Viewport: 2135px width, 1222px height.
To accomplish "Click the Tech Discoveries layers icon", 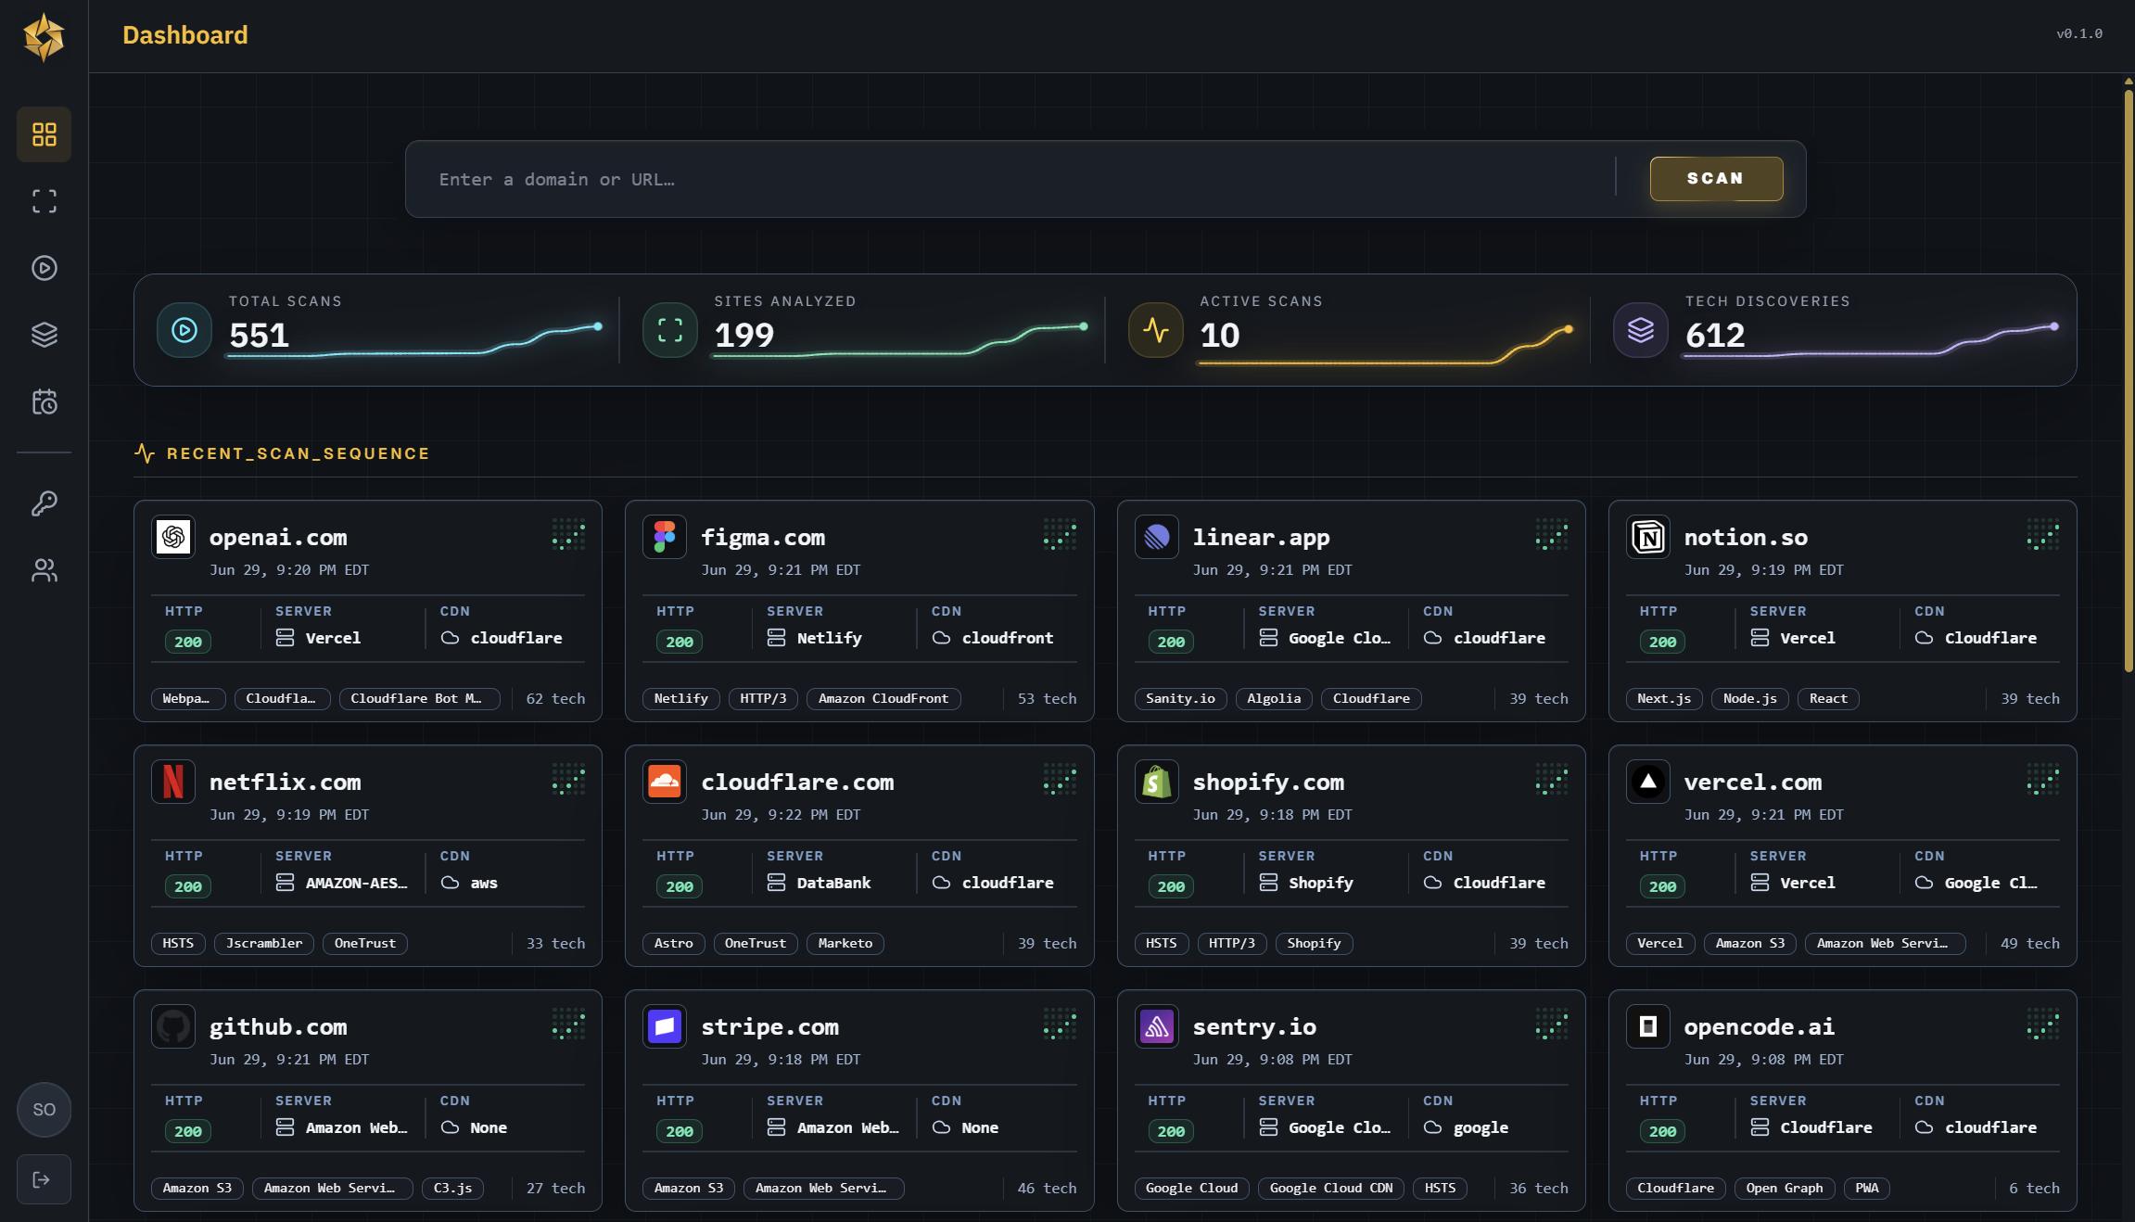I will (1640, 330).
